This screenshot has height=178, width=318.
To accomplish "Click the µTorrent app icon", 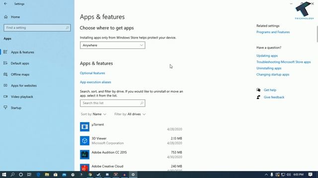I will click(x=84, y=127).
